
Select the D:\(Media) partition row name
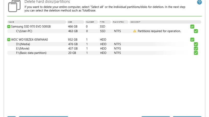click(x=23, y=44)
